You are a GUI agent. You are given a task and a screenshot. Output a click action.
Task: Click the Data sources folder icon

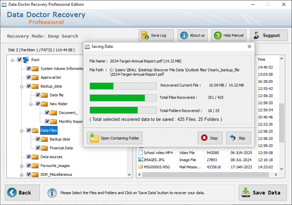pos(35,157)
